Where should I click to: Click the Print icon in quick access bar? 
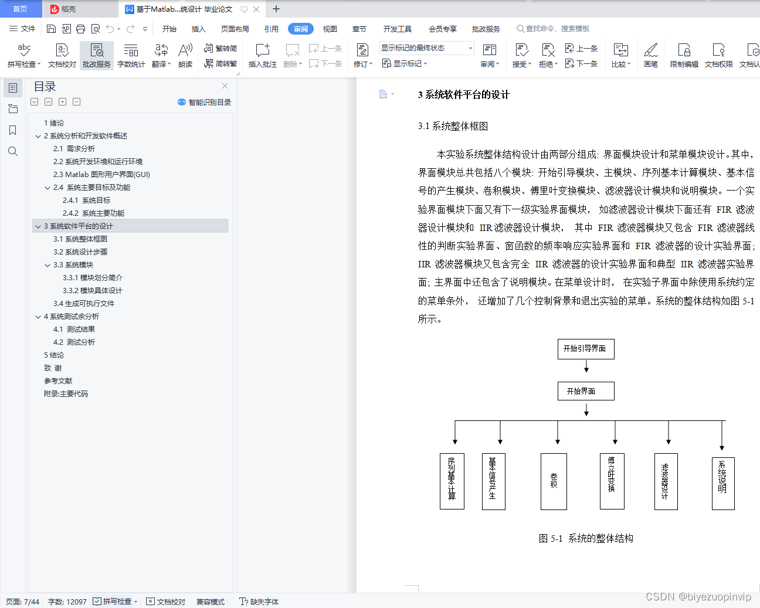[80, 29]
